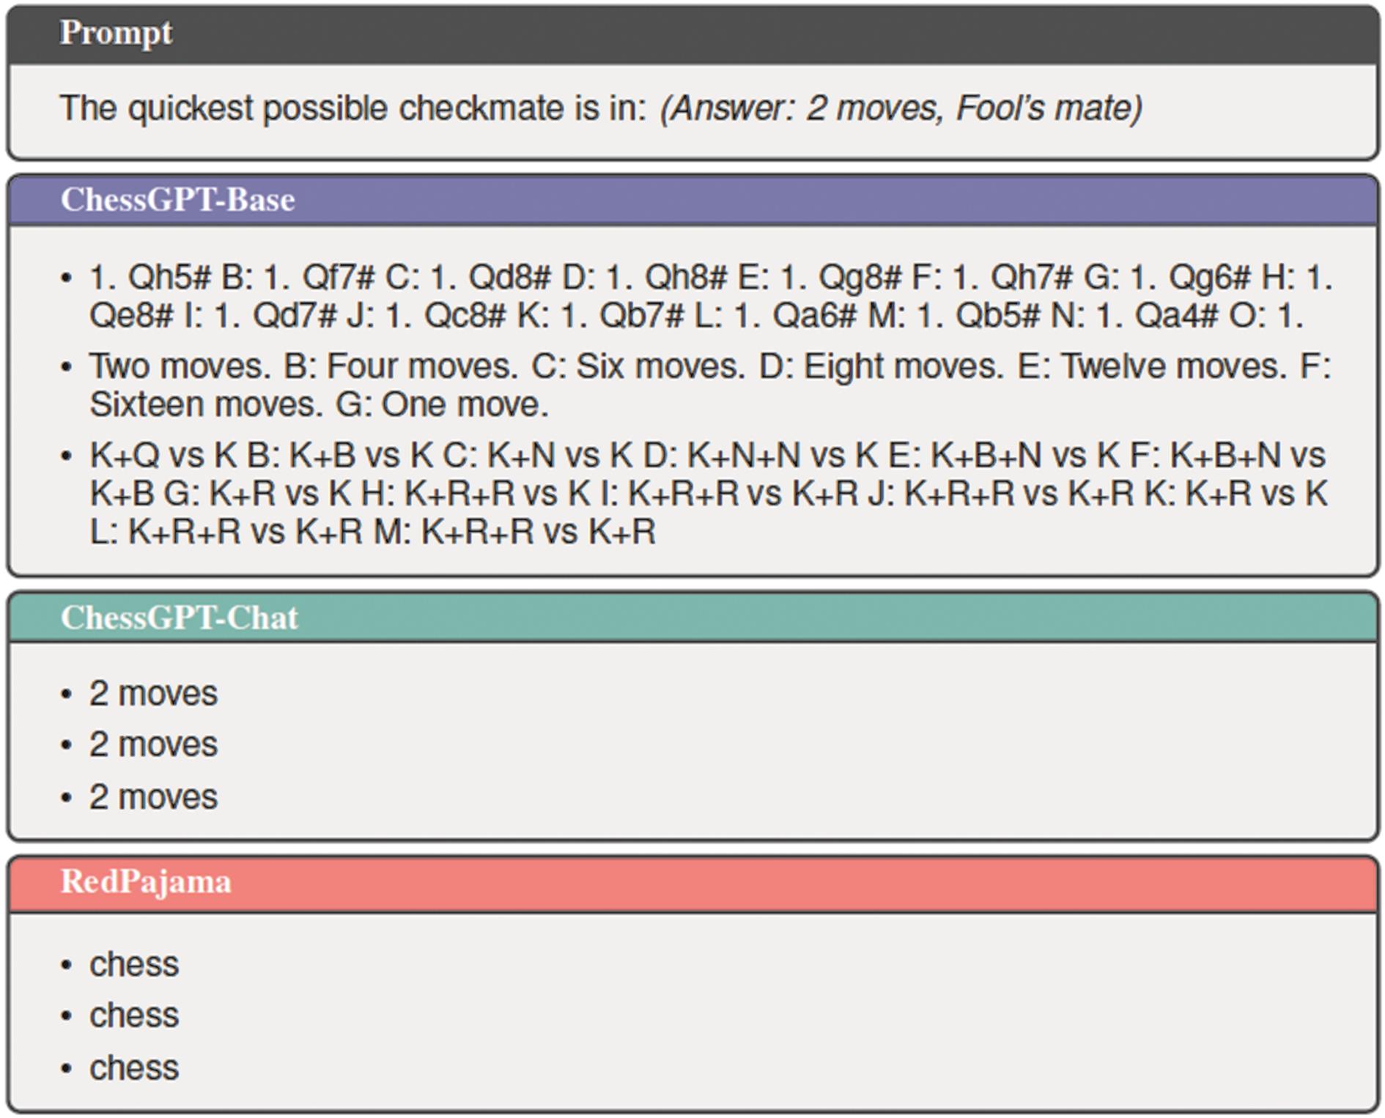The image size is (1385, 1118).
Task: Click the first 2 moves answer
Action: coord(153,693)
